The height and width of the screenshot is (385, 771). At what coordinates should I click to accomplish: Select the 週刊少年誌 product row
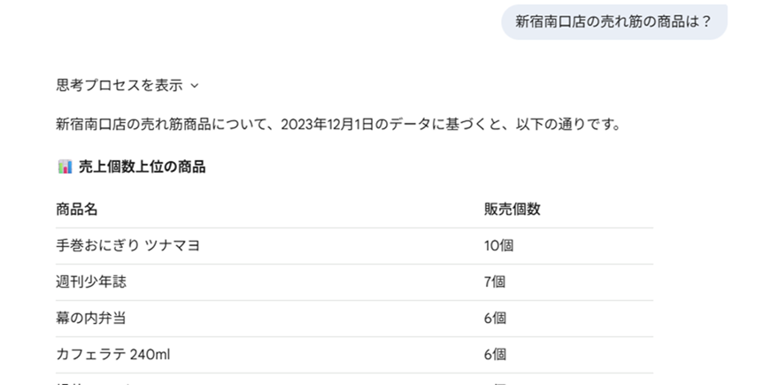(97, 282)
